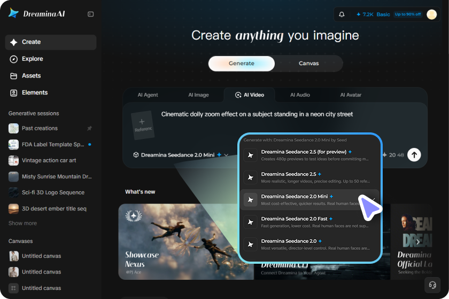
Task: Choose Dreamina Seedance 2.5 model
Action: click(309, 177)
